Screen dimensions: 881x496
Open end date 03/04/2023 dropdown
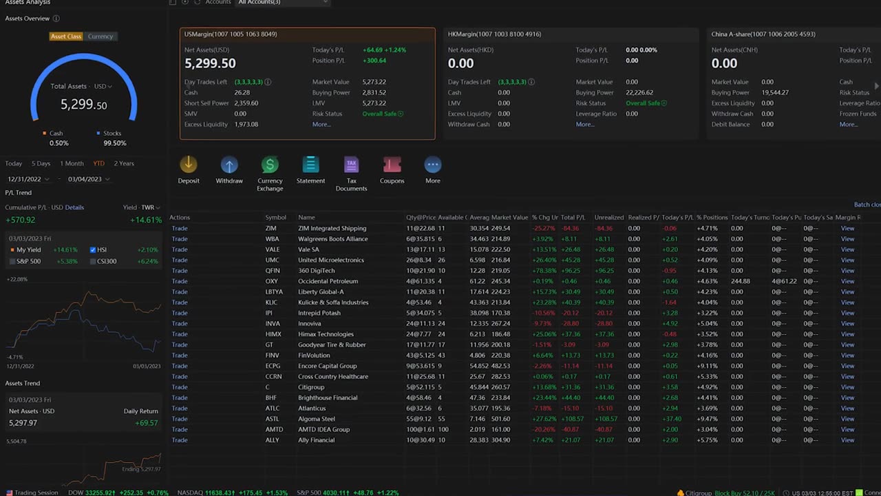tap(88, 179)
